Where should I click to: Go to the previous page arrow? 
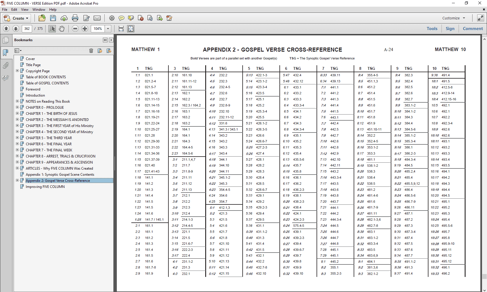click(x=6, y=28)
